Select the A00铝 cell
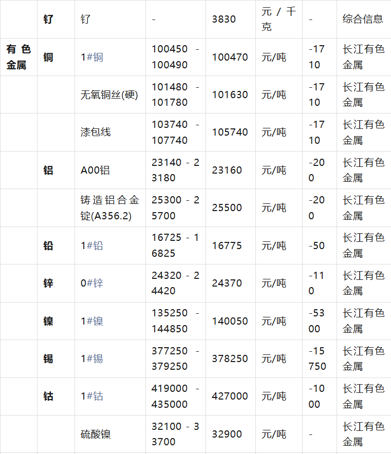This screenshot has height=454, width=391. (95, 170)
